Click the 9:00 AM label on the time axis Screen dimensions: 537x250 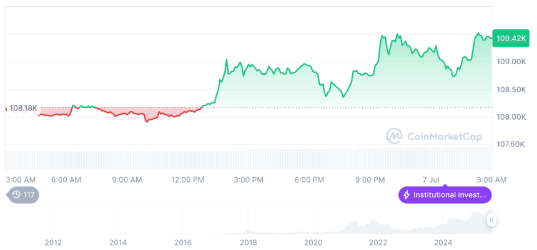(x=127, y=180)
